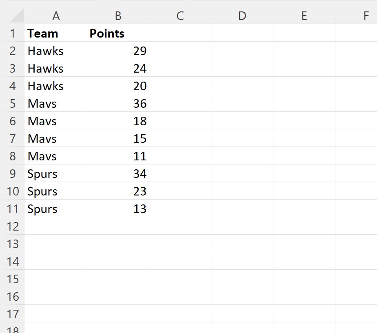The width and height of the screenshot is (377, 333).
Task: Select empty cell C1
Action: 180,33
